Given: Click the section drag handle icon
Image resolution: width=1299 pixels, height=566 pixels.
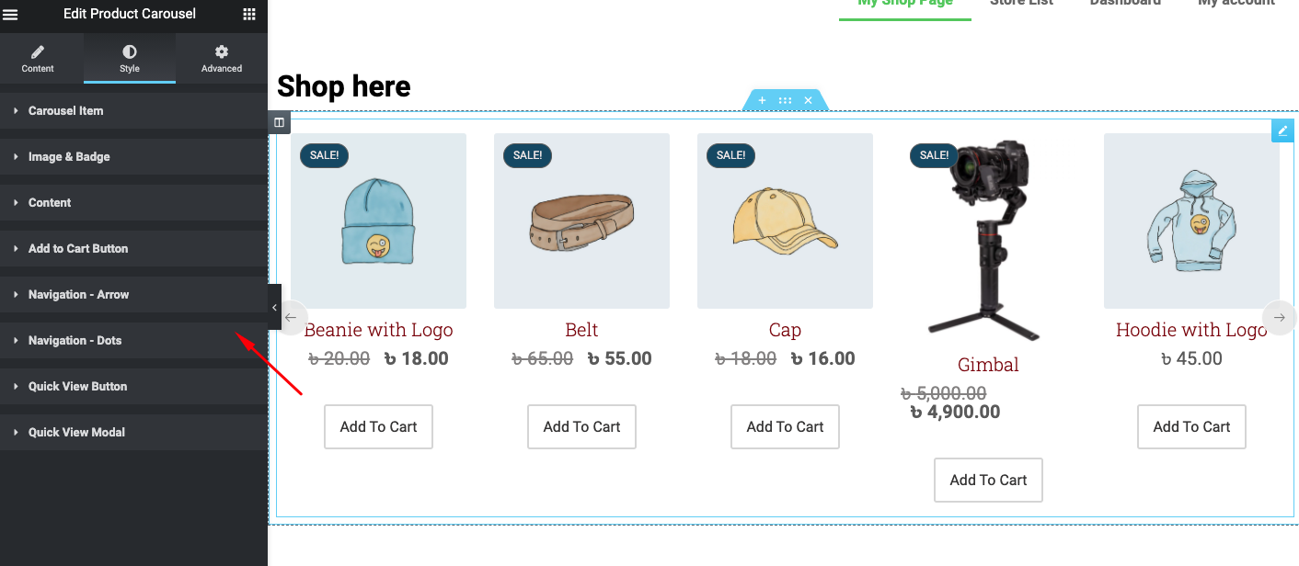Looking at the screenshot, I should (x=785, y=100).
